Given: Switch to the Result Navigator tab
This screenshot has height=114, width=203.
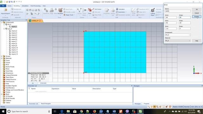Looking at the screenshot, I should pos(46,104).
